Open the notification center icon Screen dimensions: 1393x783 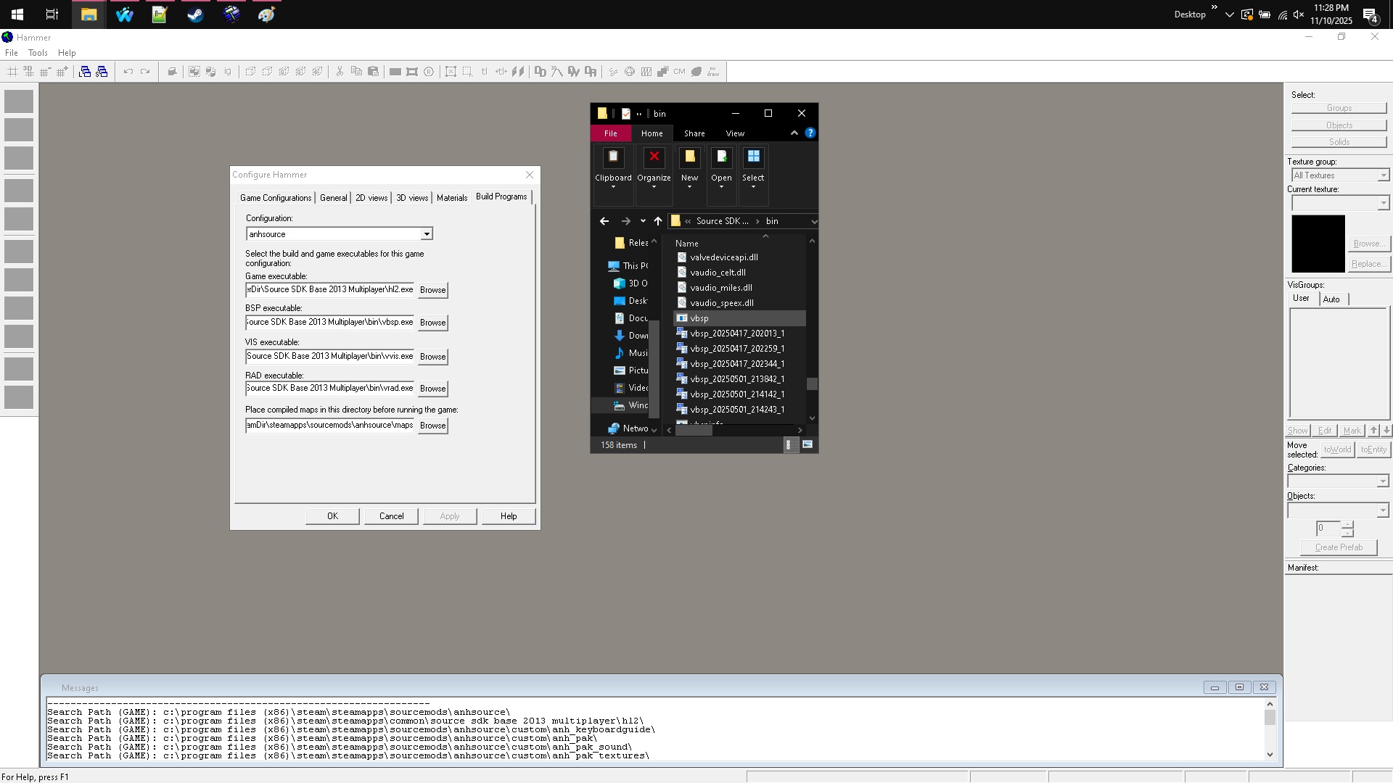point(1371,14)
